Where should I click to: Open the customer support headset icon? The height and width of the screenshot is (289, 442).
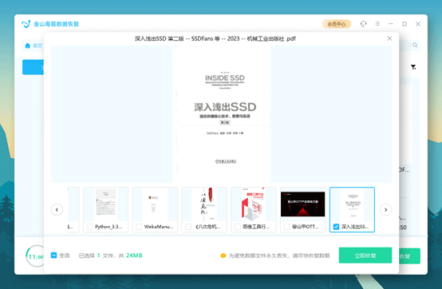[x=364, y=24]
